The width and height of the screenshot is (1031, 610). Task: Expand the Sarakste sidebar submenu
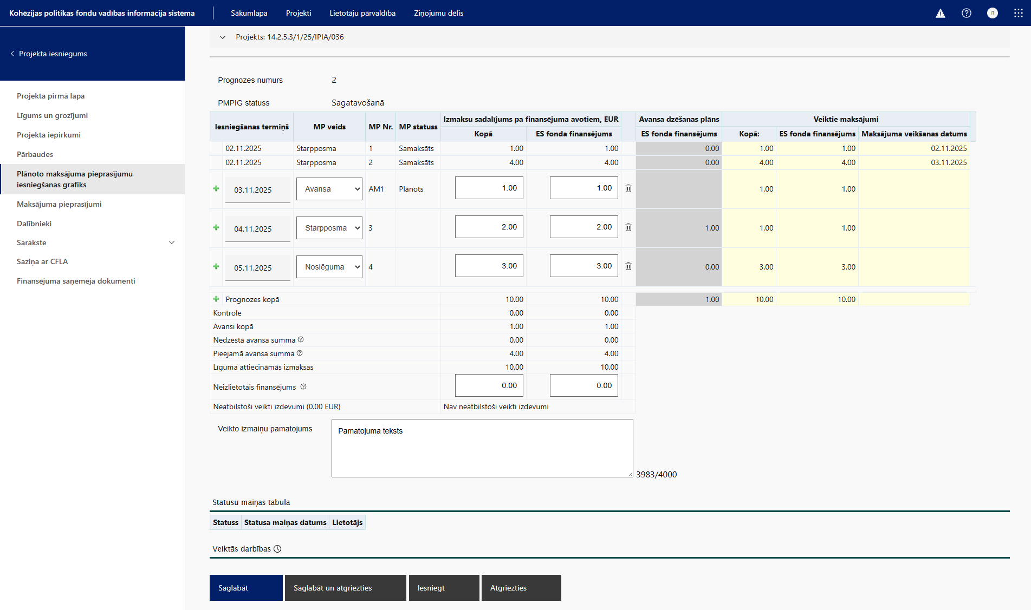coord(172,242)
